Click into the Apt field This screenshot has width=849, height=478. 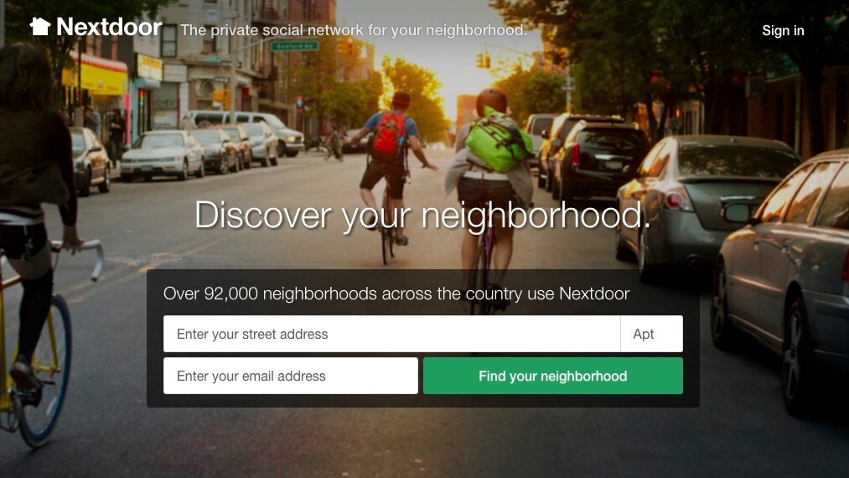[651, 334]
